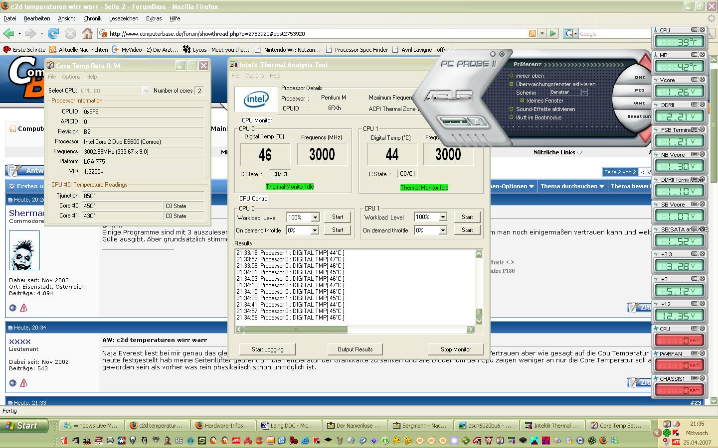
Task: Open File menu of Intel Thermal Analysis Tool
Action: click(235, 76)
